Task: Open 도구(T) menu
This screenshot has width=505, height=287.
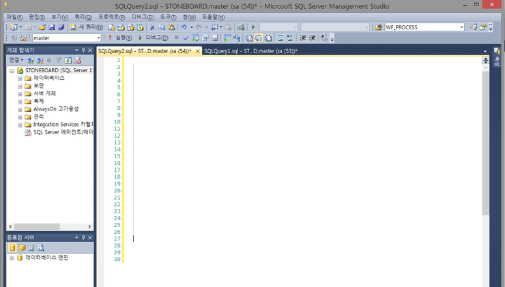Action: coord(168,17)
